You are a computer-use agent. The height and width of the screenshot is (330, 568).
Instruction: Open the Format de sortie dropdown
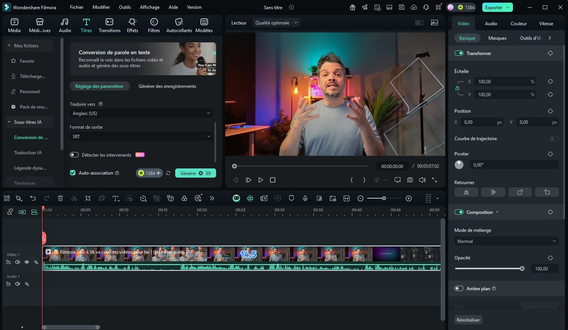(141, 136)
